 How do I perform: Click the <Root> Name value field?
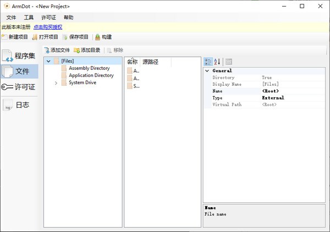(293, 91)
